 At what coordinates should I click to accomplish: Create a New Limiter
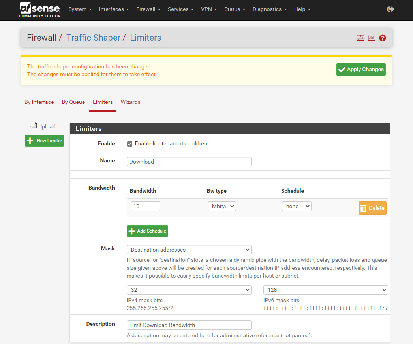[x=44, y=141]
